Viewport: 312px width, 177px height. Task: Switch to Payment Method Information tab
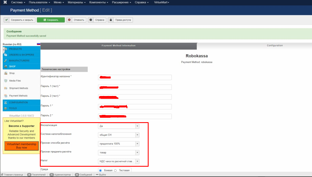tap(118, 46)
